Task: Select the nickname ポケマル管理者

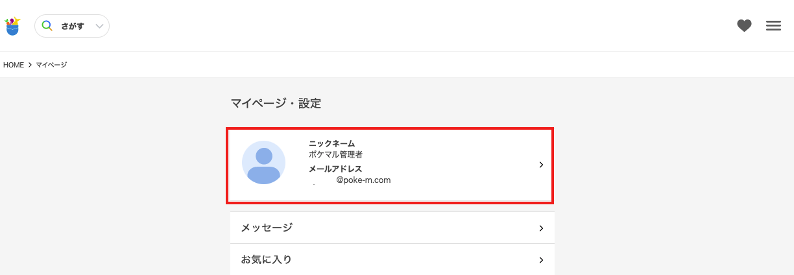Action: (x=335, y=155)
